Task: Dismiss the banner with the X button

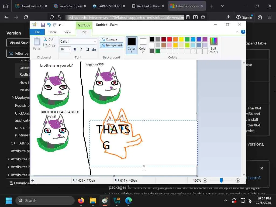Action: pyautogui.click(x=262, y=168)
